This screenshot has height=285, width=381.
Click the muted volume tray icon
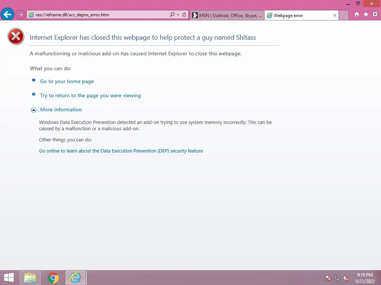click(x=346, y=278)
